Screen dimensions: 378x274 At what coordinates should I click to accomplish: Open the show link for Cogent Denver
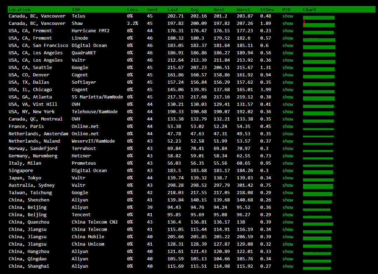tap(288, 75)
